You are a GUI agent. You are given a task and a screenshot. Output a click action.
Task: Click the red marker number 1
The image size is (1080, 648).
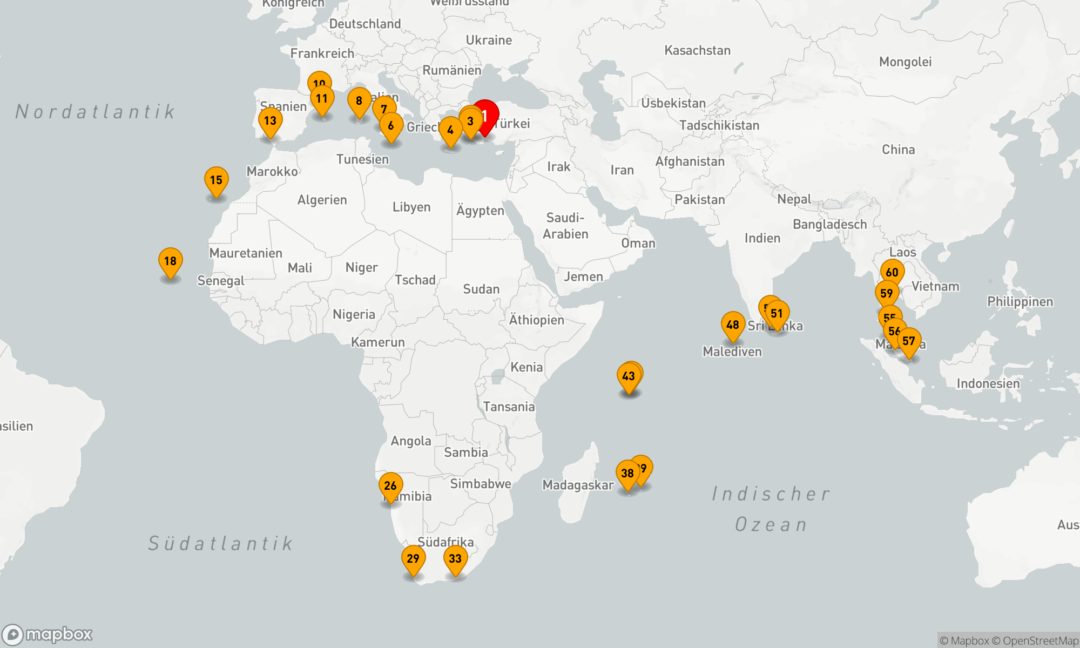(x=489, y=112)
